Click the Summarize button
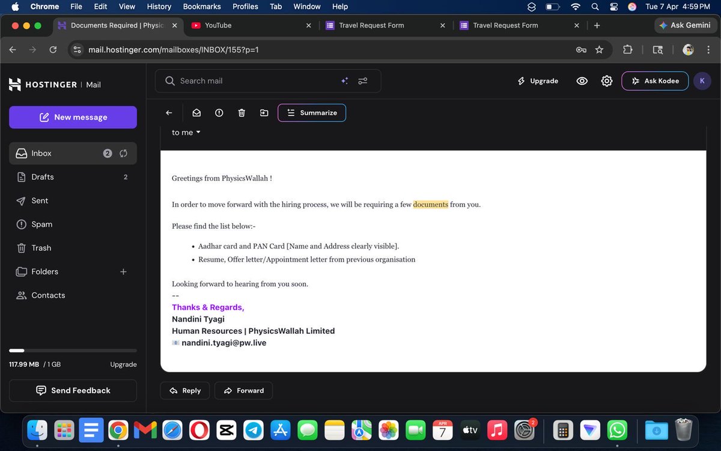 (312, 112)
